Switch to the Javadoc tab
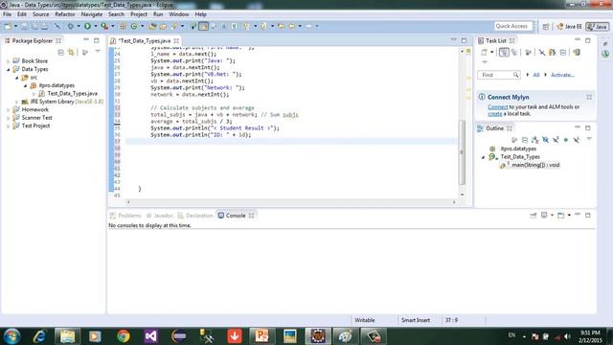Screen dimensions: 613x345 [160, 216]
